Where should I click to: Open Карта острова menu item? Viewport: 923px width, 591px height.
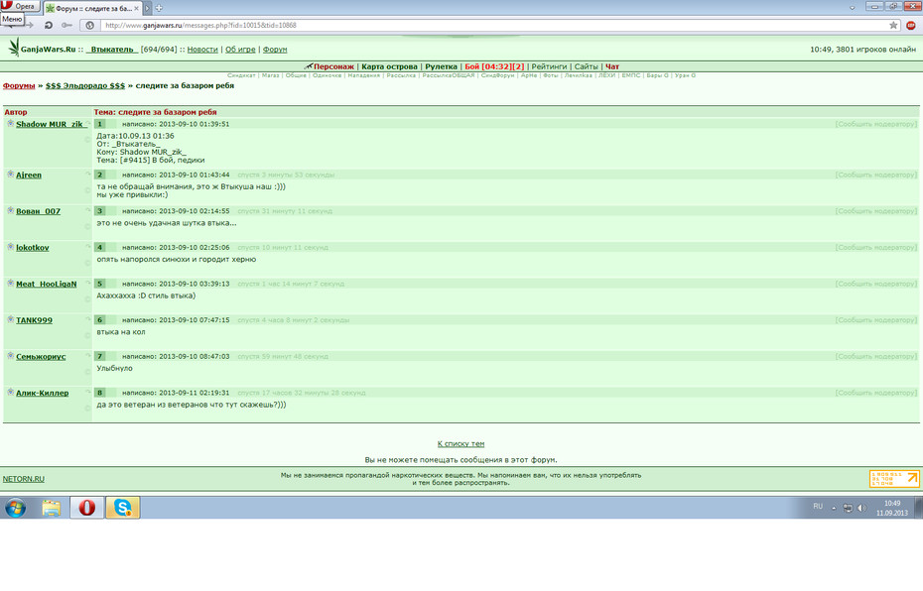click(x=389, y=66)
